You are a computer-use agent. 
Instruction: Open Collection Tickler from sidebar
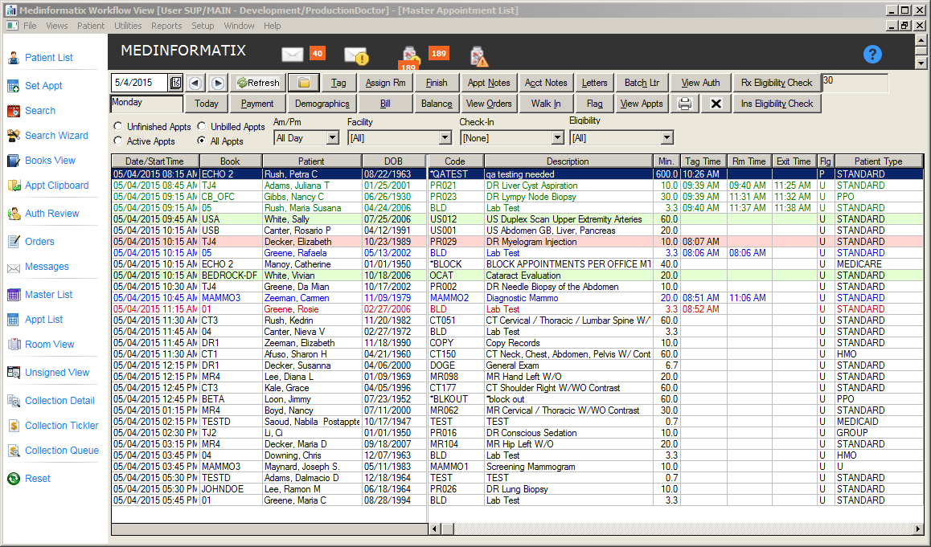pos(61,426)
